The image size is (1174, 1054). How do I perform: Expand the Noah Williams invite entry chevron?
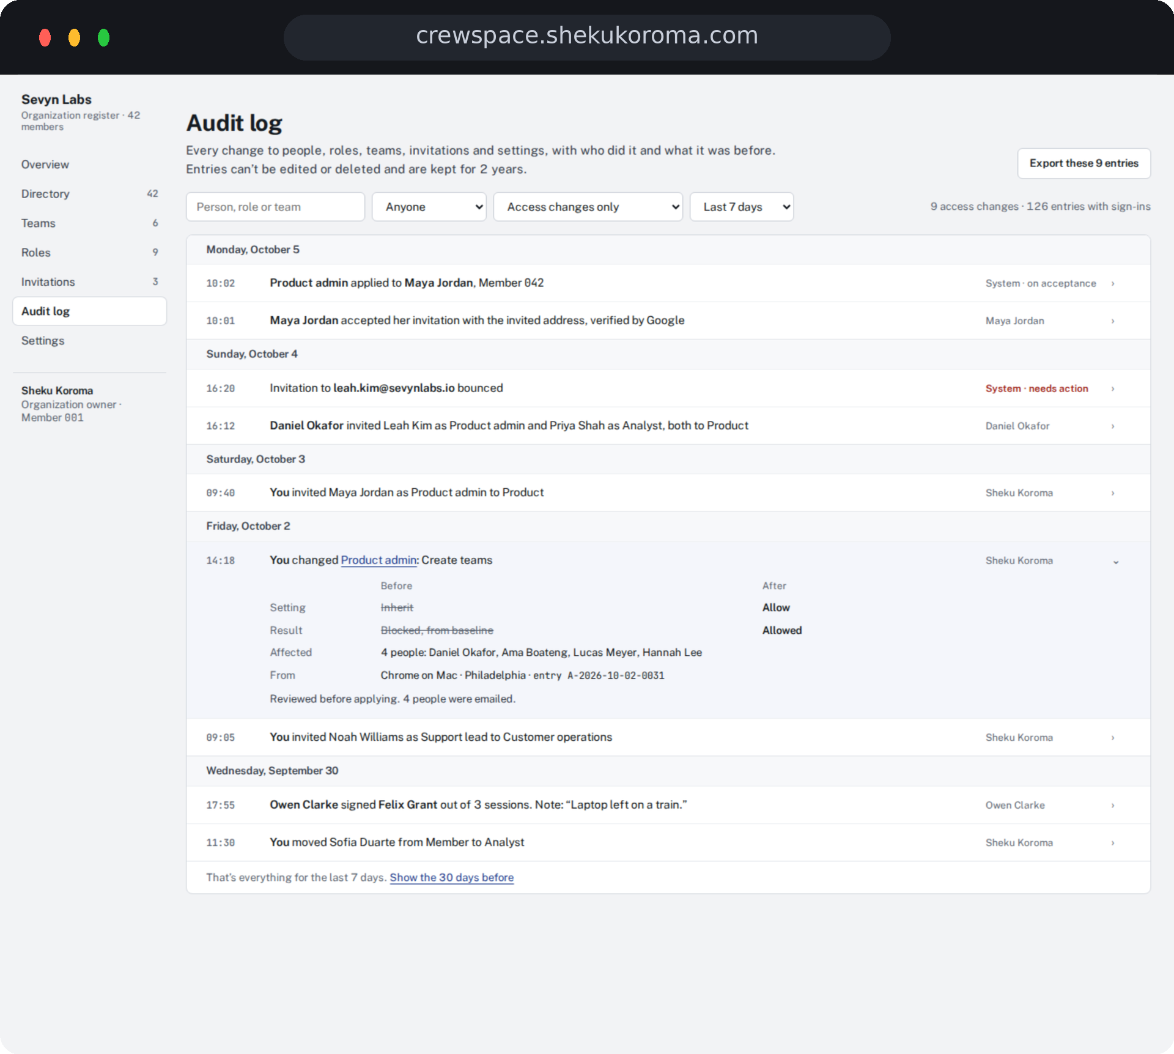1113,738
